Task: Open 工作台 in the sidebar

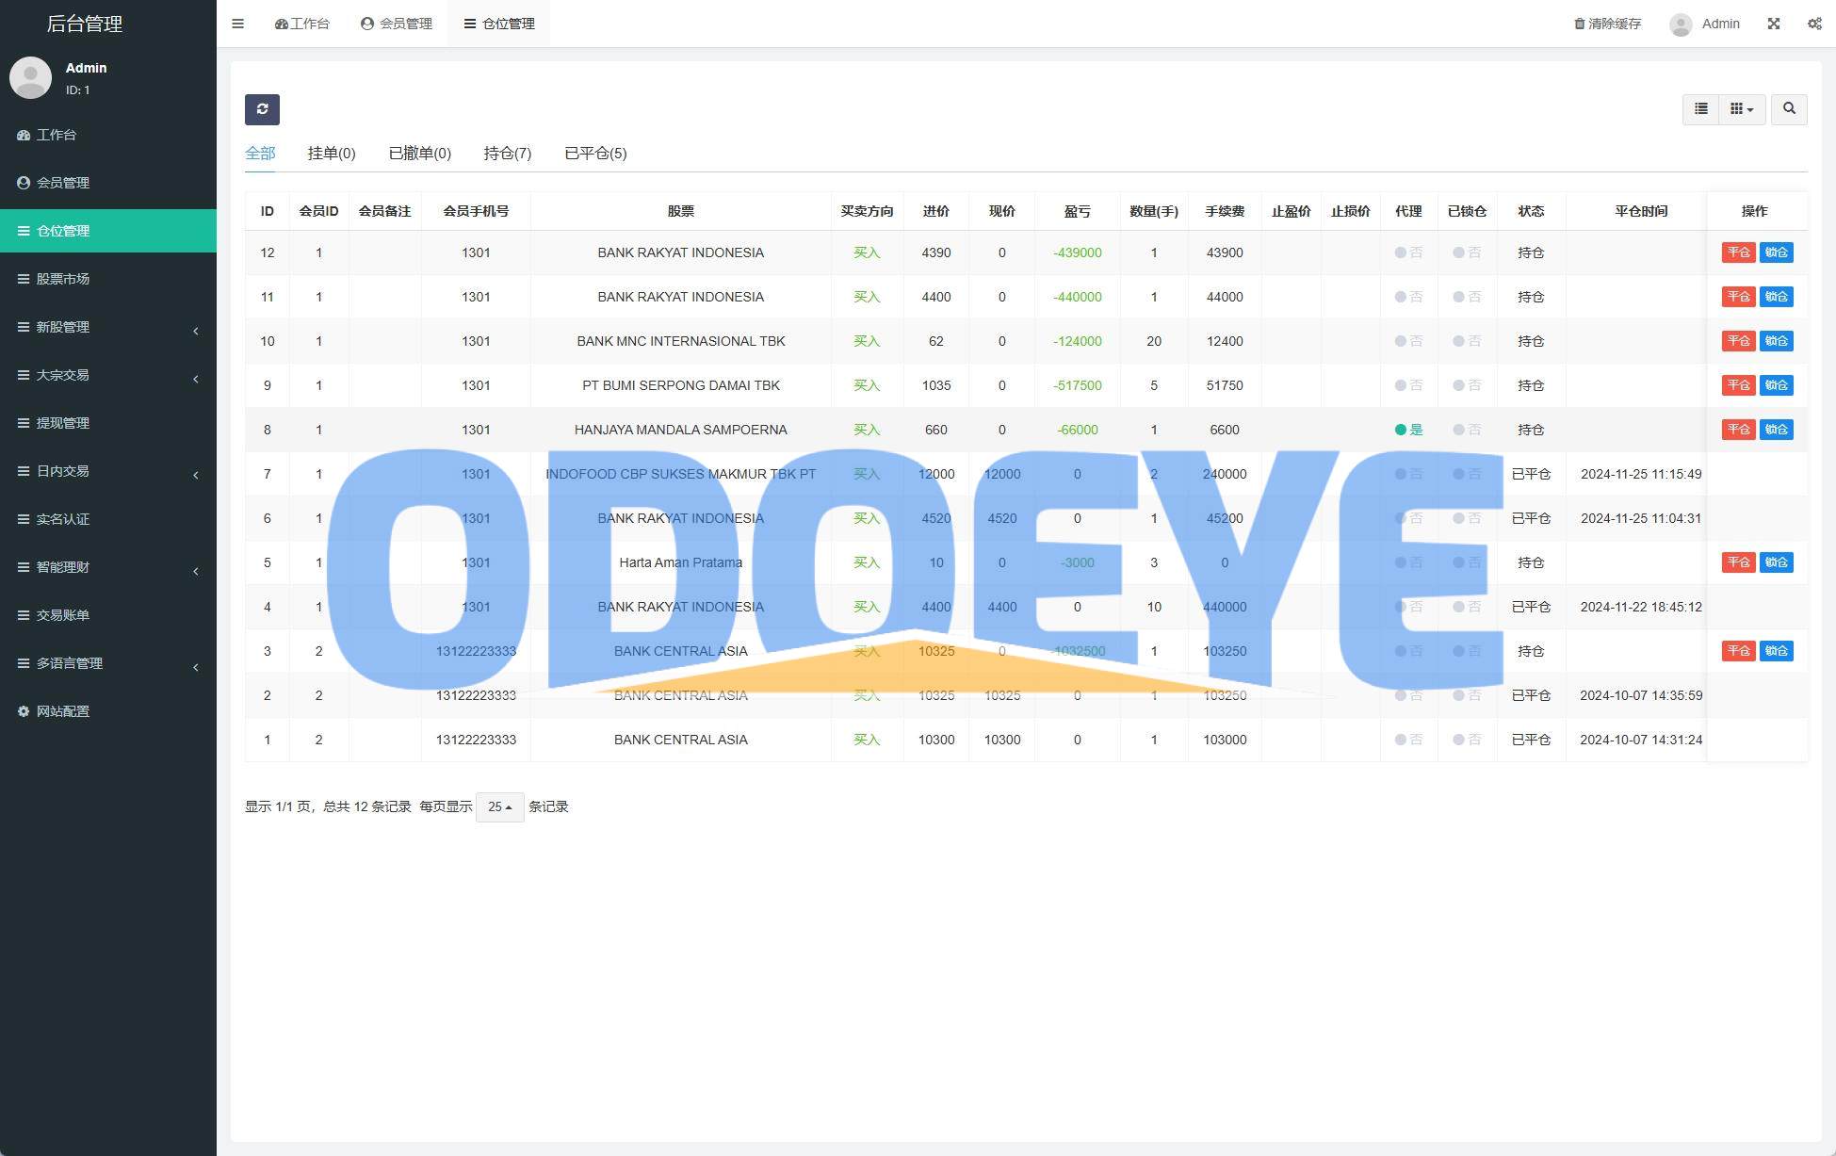Action: coord(108,135)
